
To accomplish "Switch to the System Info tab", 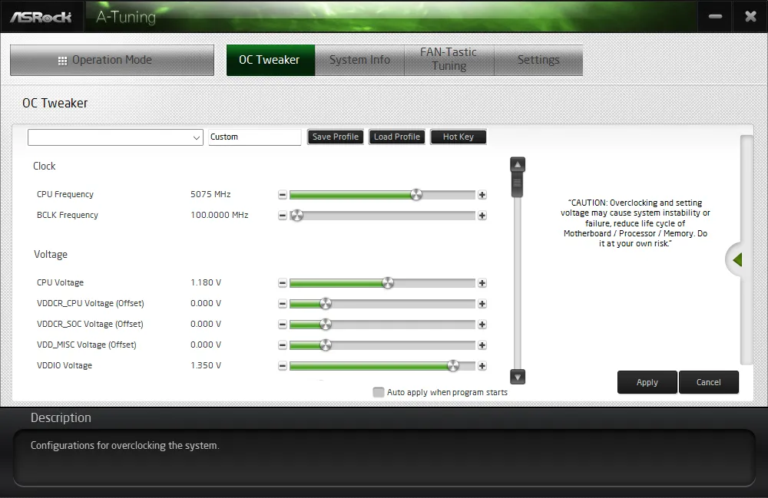I will click(359, 60).
